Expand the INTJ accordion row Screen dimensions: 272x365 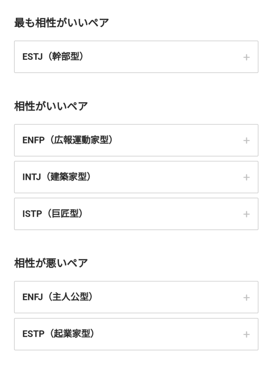click(136, 177)
